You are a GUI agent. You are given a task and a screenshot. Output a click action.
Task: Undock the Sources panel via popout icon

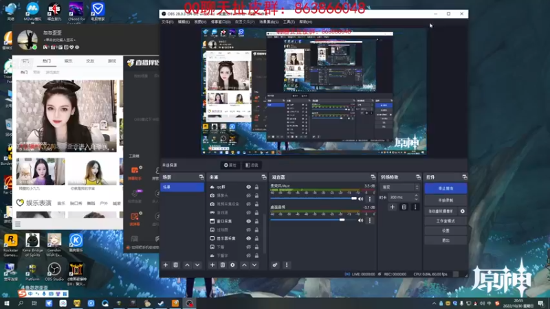pos(264,177)
